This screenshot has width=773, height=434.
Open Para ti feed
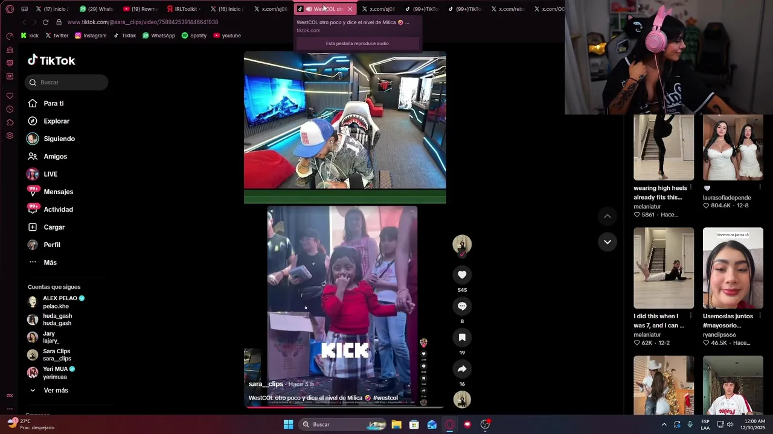tap(45, 104)
